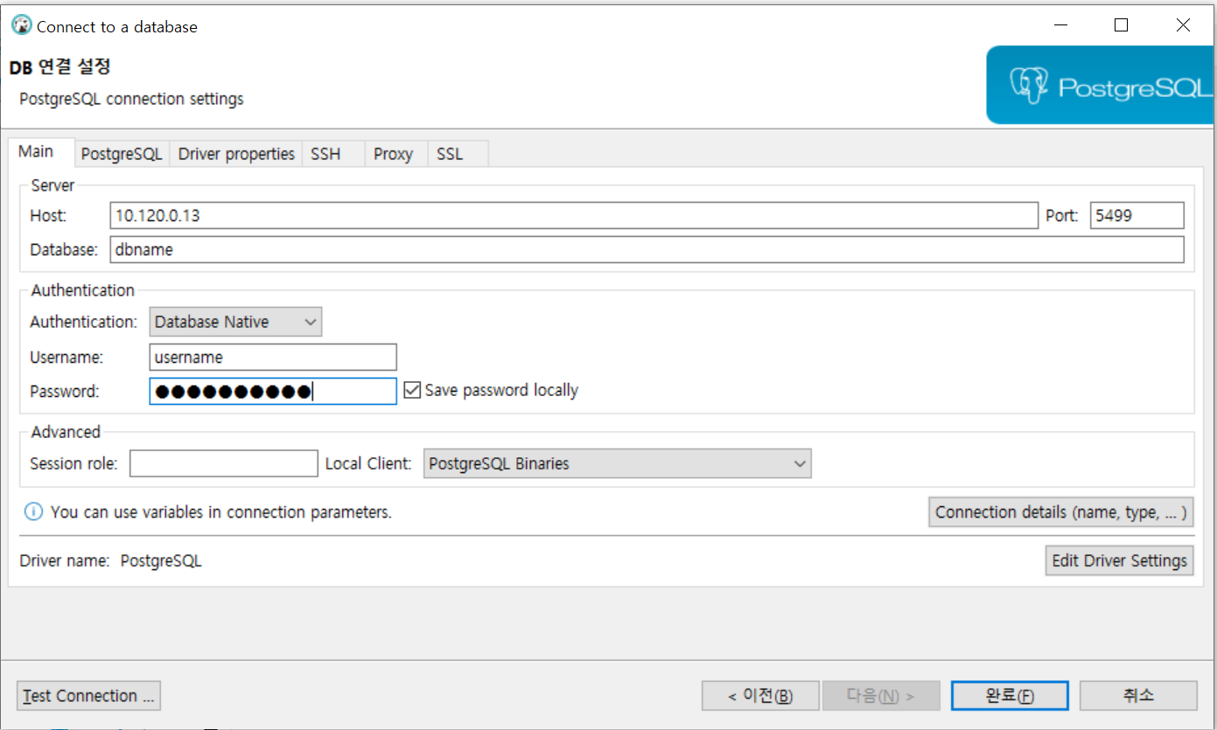Click the Database field with dbname
This screenshot has height=730, width=1217.
[647, 249]
